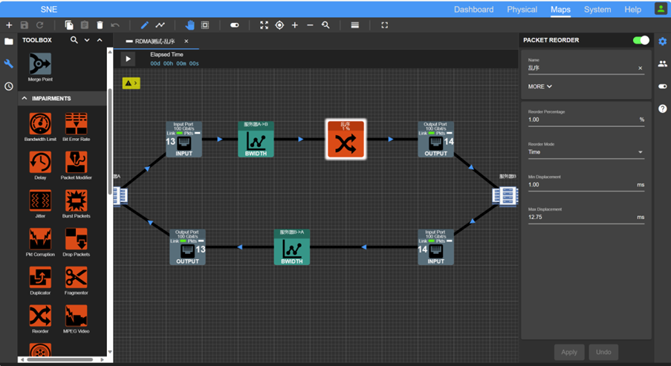Select the Jitter impairment
The height and width of the screenshot is (366, 671).
pyautogui.click(x=40, y=203)
